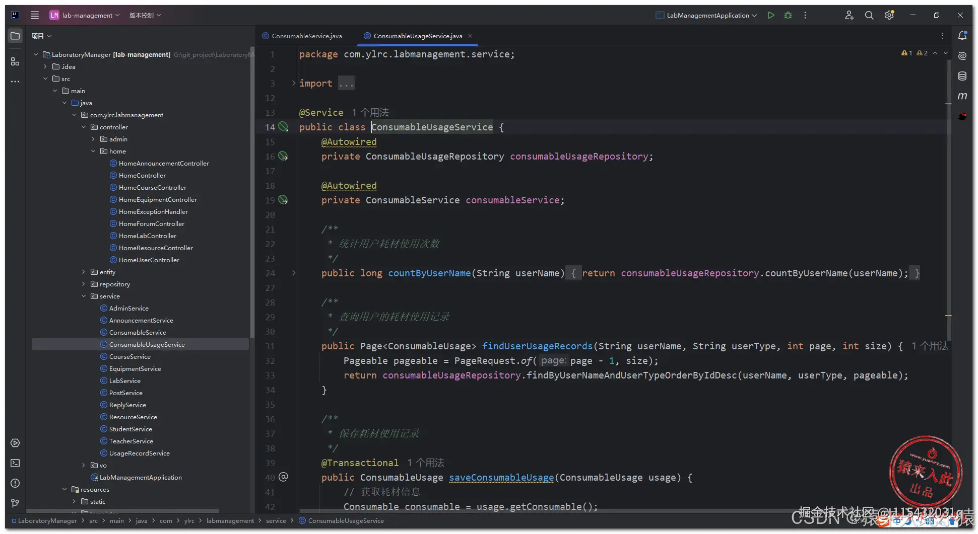Click usages hint above saveConsumableUsage
The image size is (978, 534).
click(x=426, y=463)
